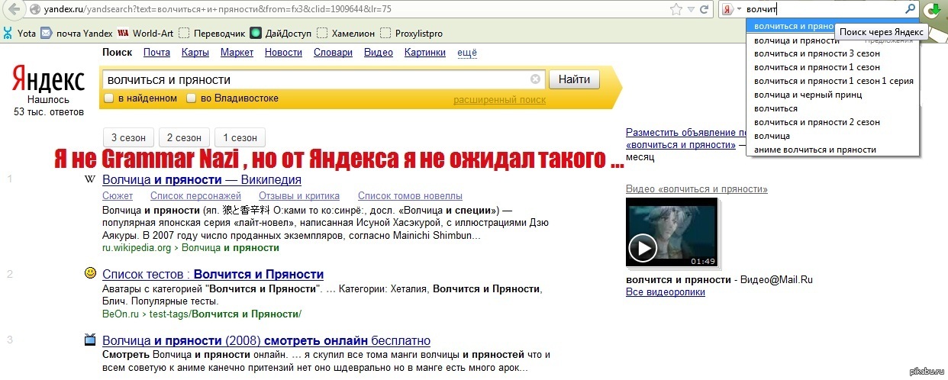The width and height of the screenshot is (948, 380).
Task: Click the '3 сезон' refinement button
Action: [128, 138]
